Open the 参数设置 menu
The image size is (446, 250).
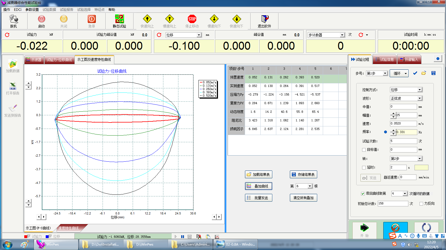(32, 10)
